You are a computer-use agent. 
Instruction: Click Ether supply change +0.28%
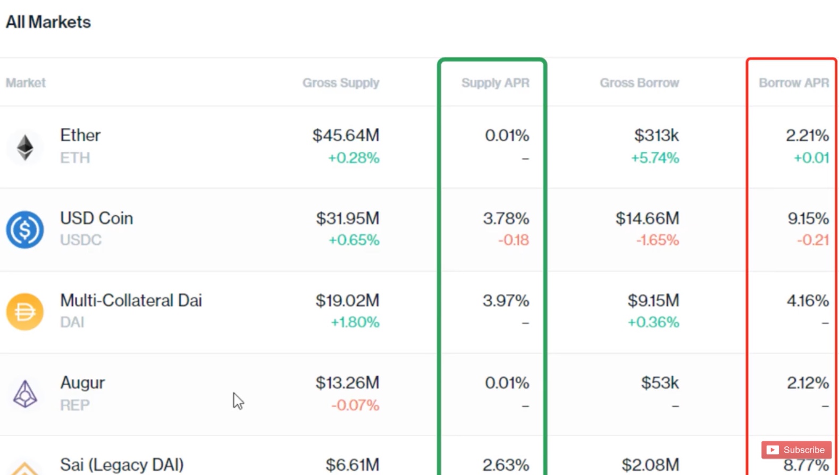coord(354,158)
